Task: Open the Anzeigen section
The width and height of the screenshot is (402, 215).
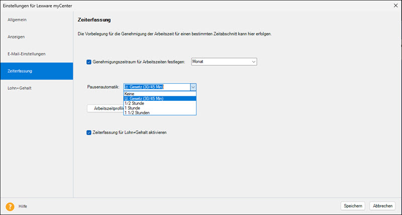Action: pyautogui.click(x=37, y=37)
